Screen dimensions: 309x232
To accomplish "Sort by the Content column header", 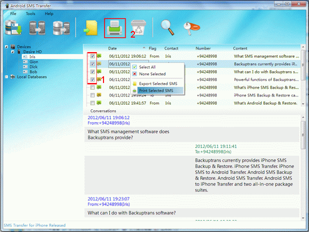I will (x=240, y=48).
